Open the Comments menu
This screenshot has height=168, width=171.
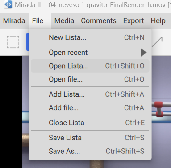tap(99, 20)
